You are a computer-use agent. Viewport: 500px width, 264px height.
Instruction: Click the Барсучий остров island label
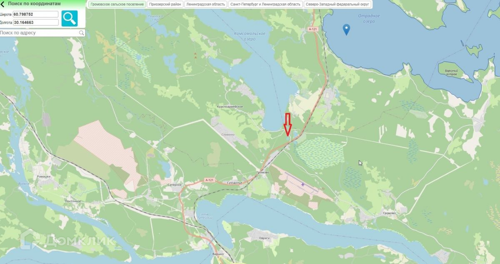[451, 72]
